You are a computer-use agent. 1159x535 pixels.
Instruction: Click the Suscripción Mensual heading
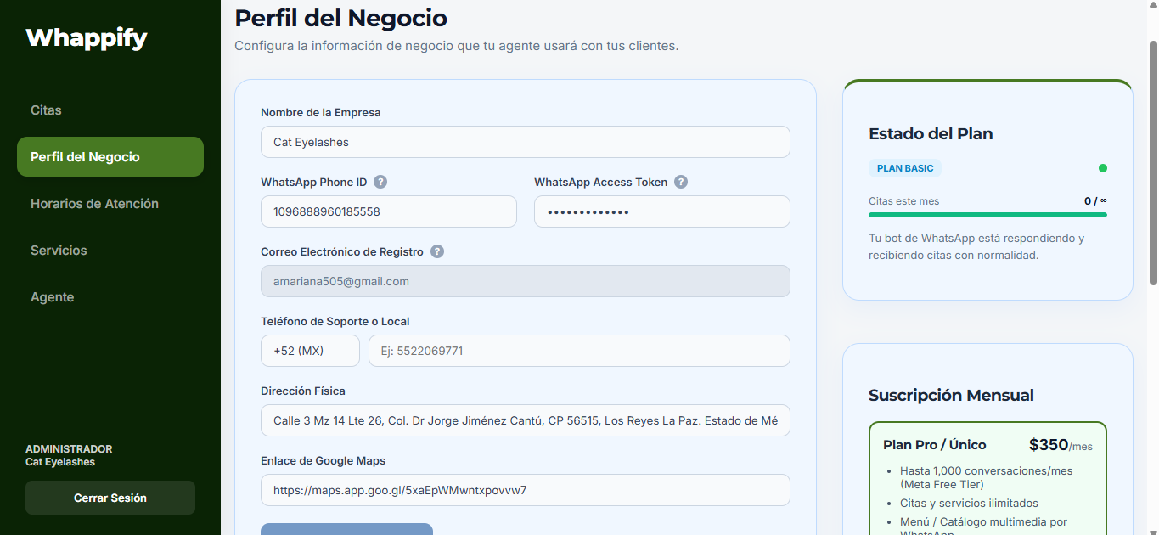pyautogui.click(x=951, y=395)
